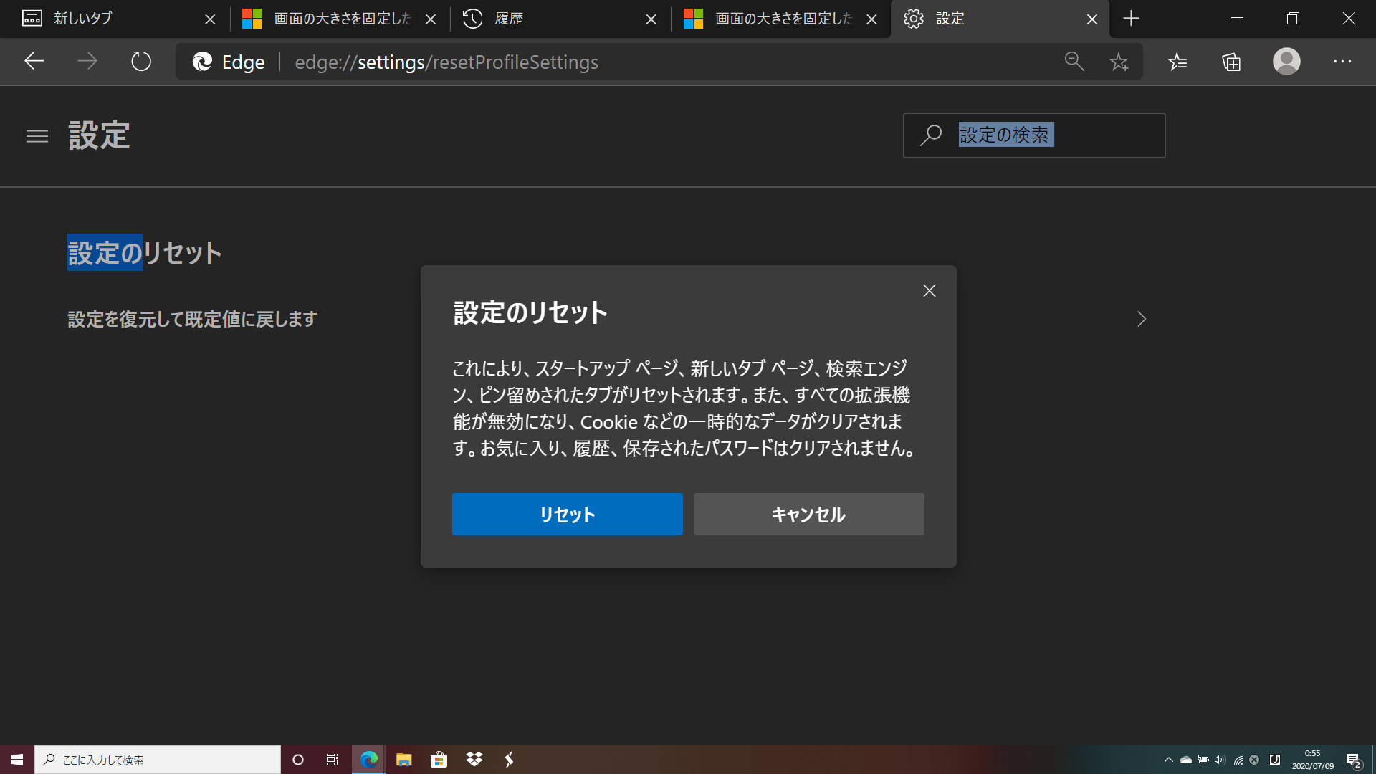This screenshot has width=1376, height=774.
Task: Click the キャンセル button in dialog
Action: (x=808, y=514)
